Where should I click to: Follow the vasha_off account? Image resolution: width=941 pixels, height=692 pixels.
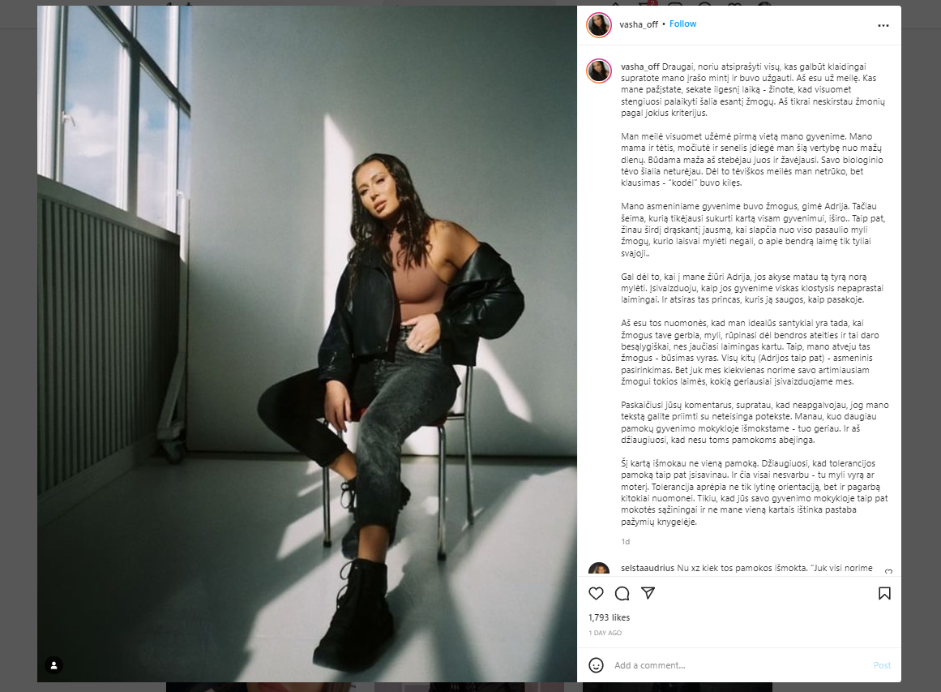[683, 24]
